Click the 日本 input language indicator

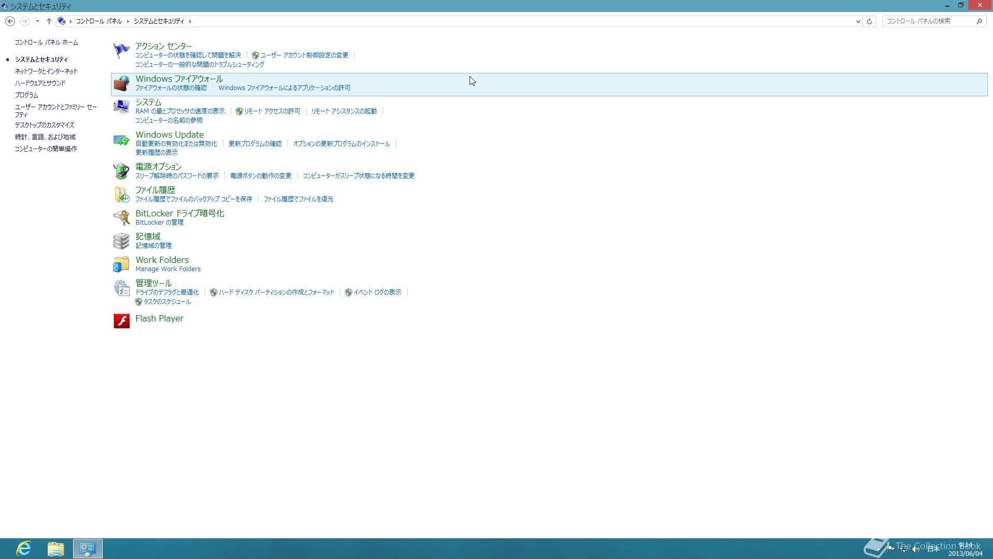[933, 549]
